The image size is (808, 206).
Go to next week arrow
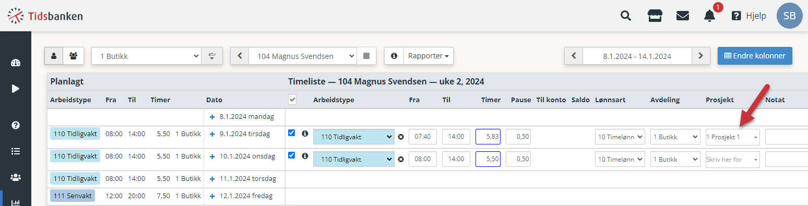point(701,56)
